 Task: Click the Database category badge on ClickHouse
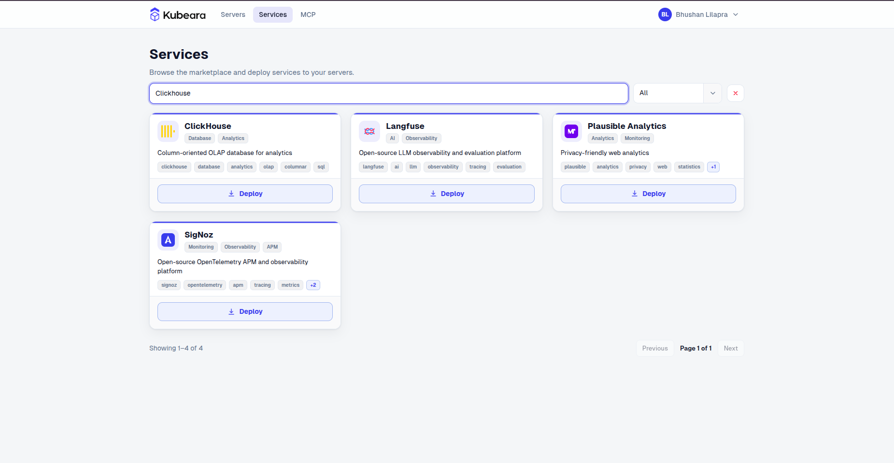click(x=200, y=139)
